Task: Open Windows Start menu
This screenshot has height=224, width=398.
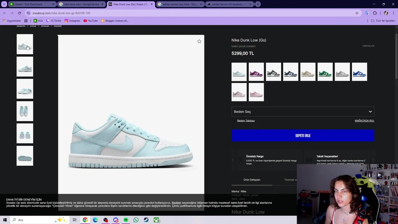Action: pyautogui.click(x=5, y=220)
